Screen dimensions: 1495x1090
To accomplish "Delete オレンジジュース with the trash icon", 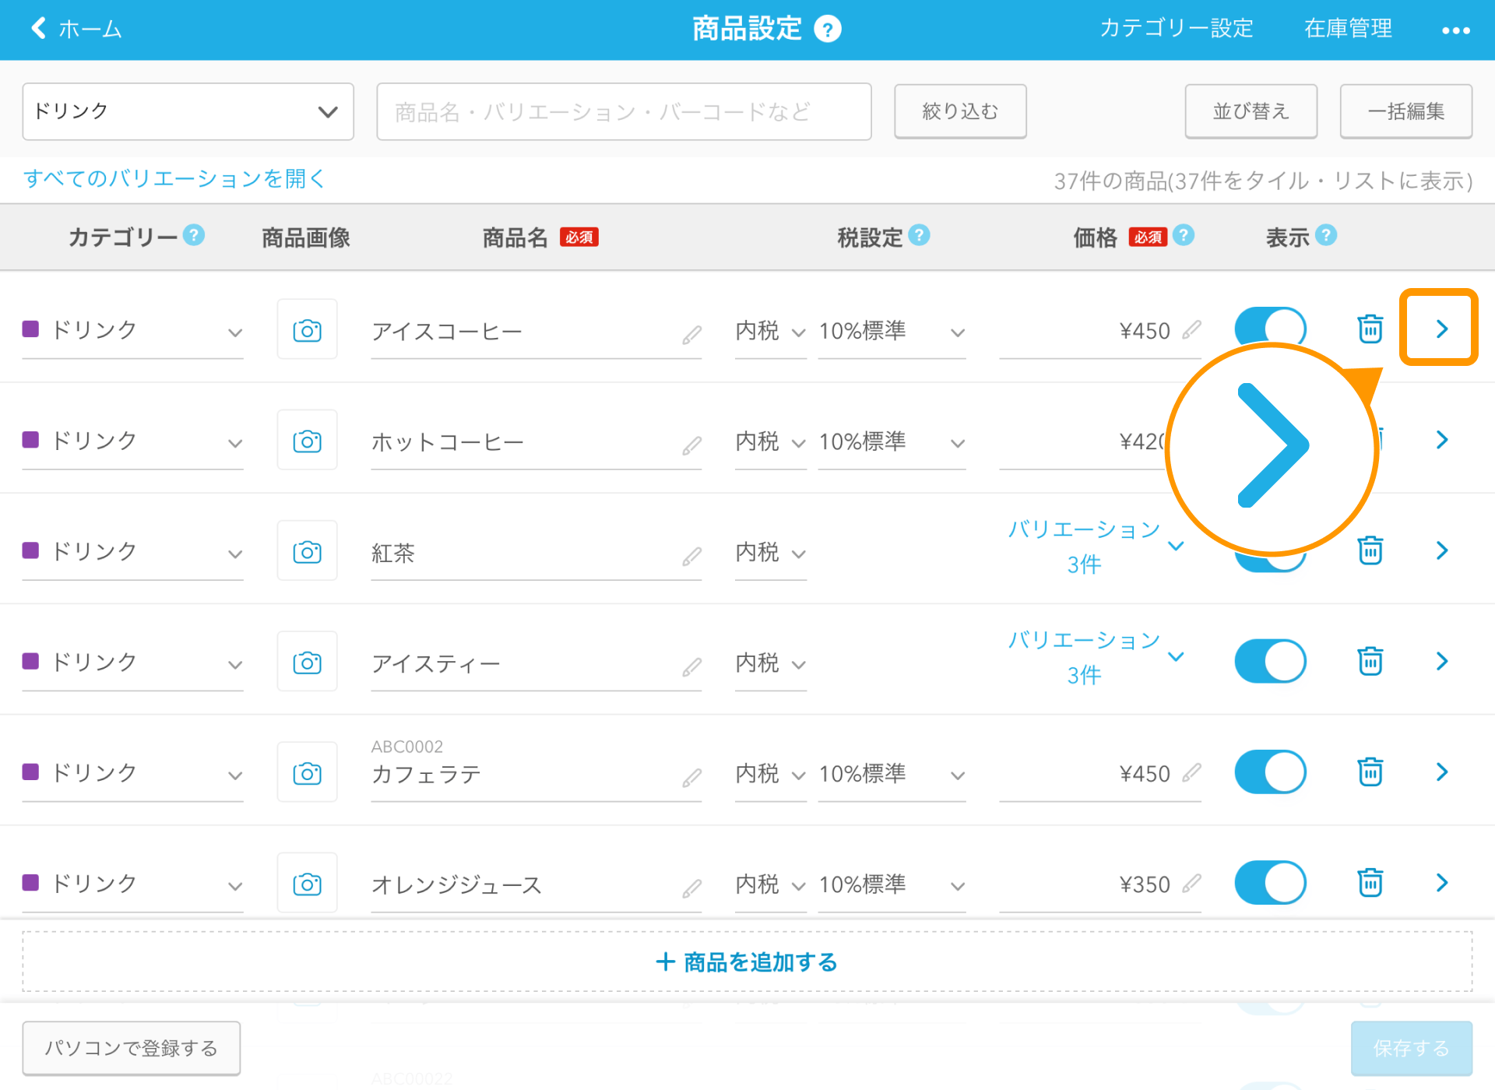I will coord(1370,882).
